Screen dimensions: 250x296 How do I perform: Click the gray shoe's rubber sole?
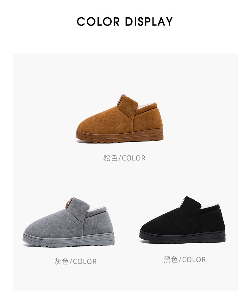pyautogui.click(x=68, y=239)
